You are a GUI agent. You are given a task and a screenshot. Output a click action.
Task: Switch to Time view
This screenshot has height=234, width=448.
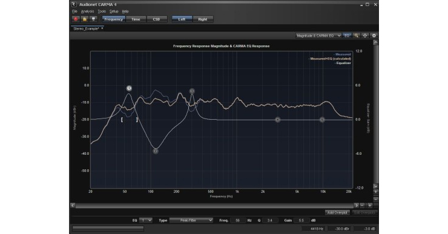[136, 19]
